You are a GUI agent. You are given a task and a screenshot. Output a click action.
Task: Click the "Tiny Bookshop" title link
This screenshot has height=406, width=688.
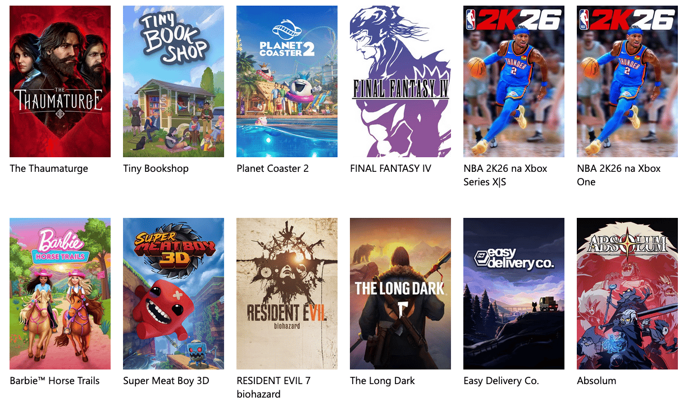coord(156,168)
